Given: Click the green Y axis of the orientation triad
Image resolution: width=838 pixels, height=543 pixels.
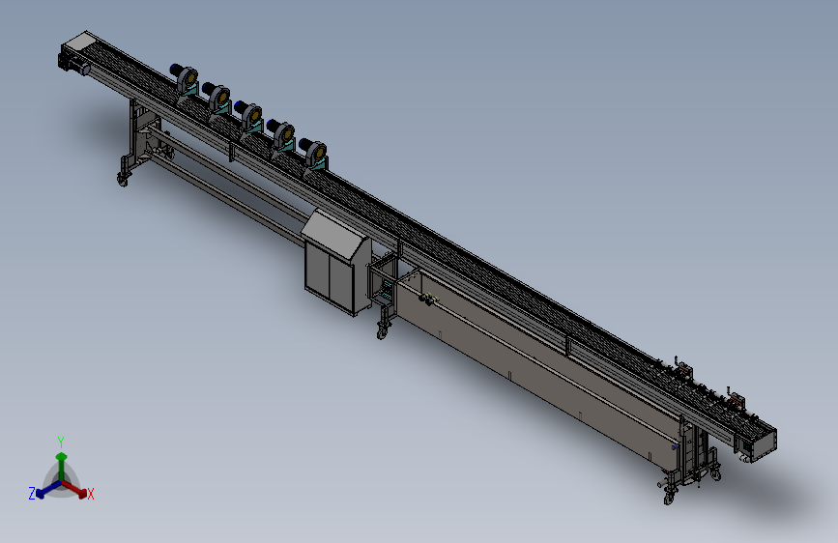Looking at the screenshot, I should pos(62,466).
